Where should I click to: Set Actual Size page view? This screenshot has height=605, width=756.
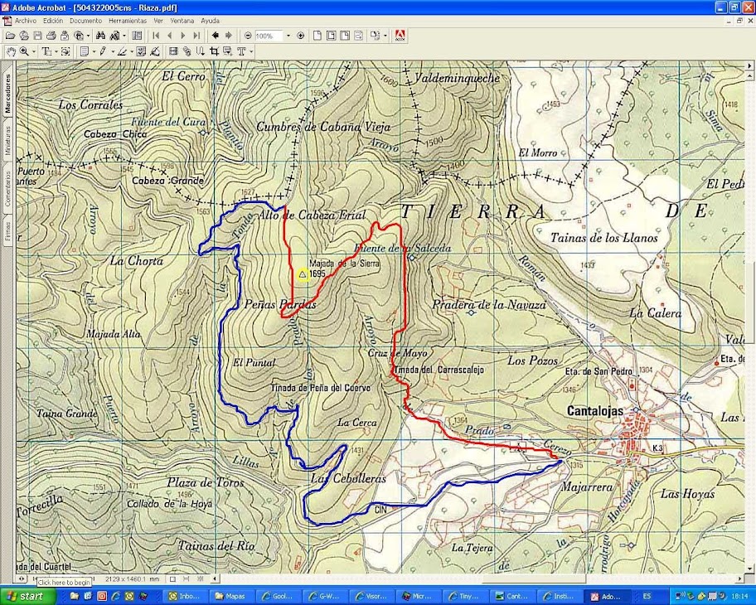317,36
